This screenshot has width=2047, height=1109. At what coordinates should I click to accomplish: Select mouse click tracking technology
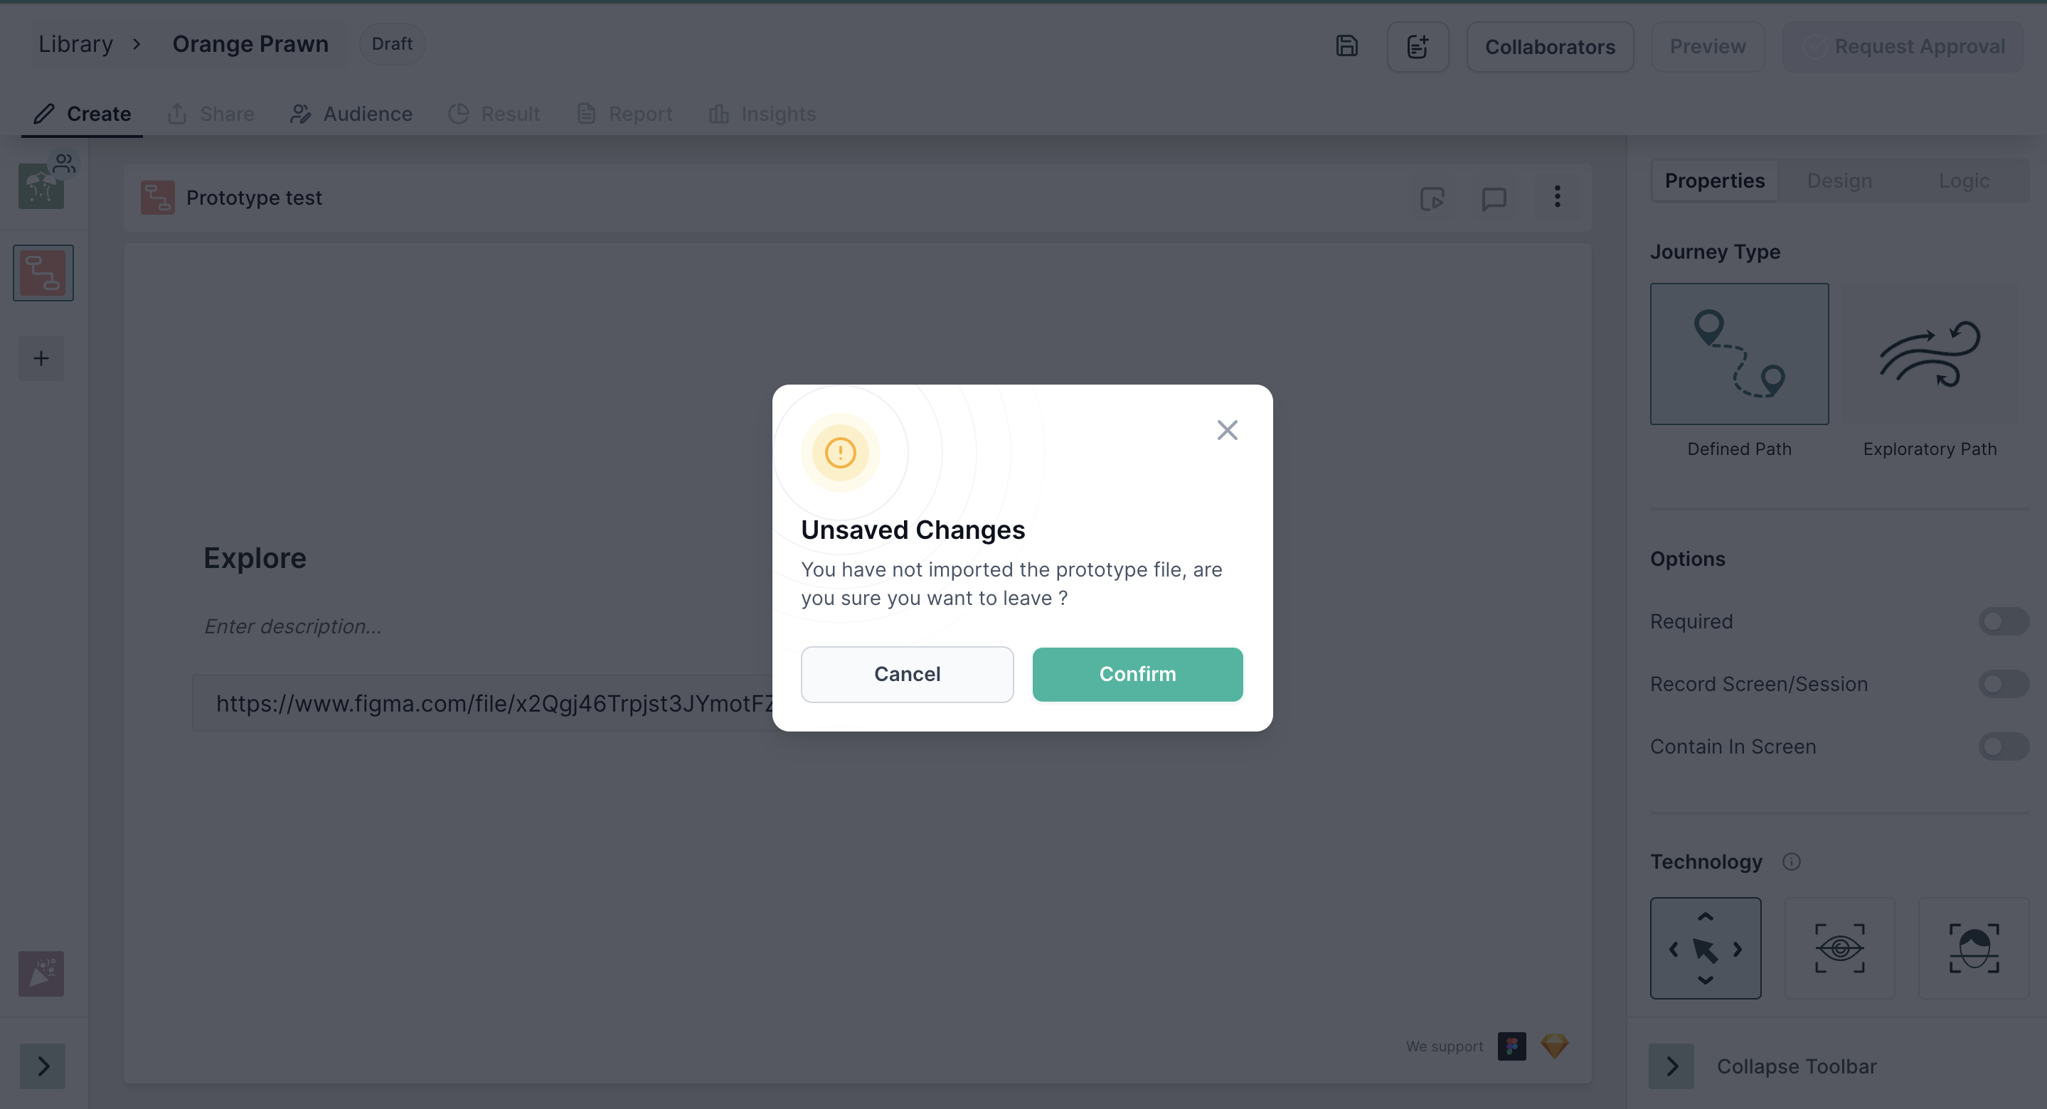click(x=1706, y=948)
